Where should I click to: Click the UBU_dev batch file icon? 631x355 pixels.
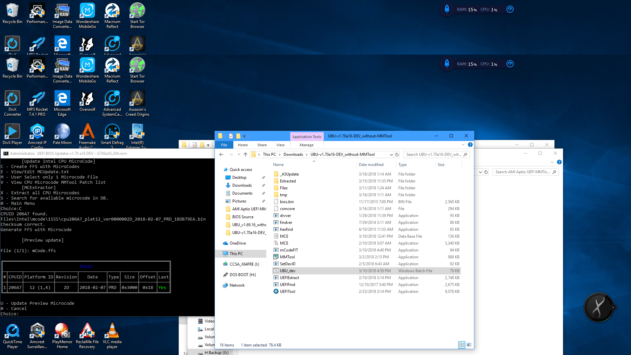click(276, 271)
